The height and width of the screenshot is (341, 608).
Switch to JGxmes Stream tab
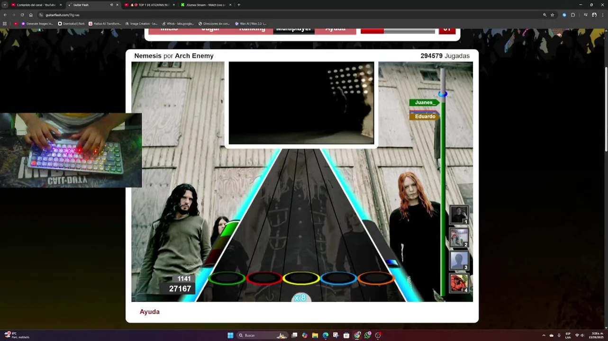tap(206, 5)
